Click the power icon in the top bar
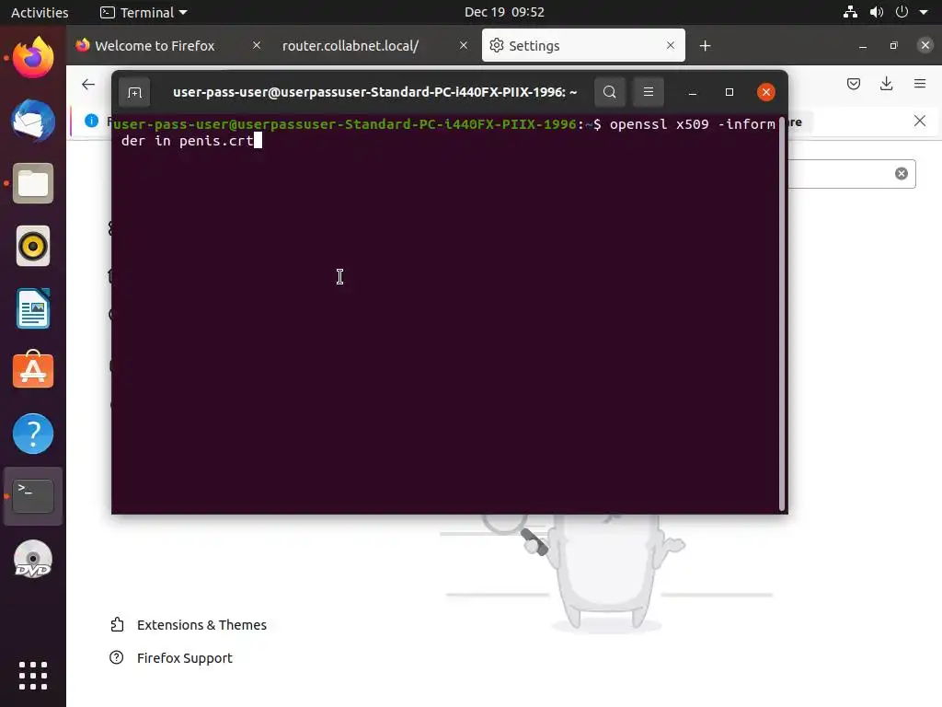The image size is (942, 707). click(902, 12)
